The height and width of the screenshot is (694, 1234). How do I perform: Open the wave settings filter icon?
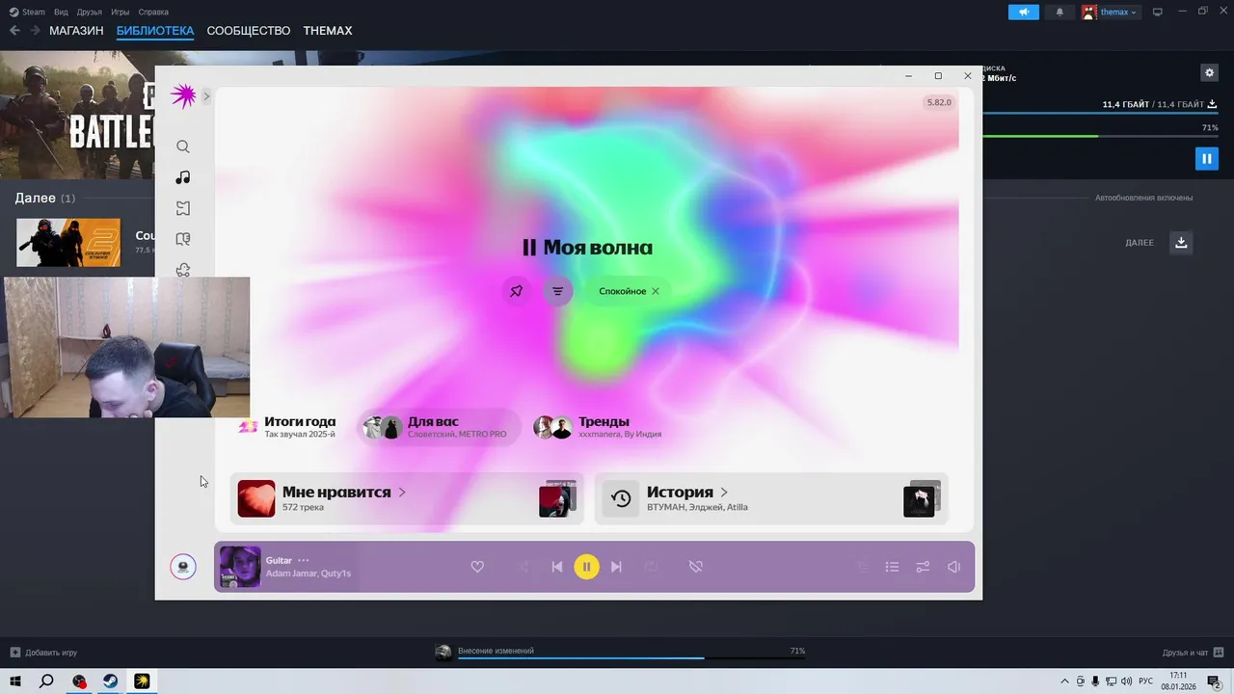click(557, 291)
